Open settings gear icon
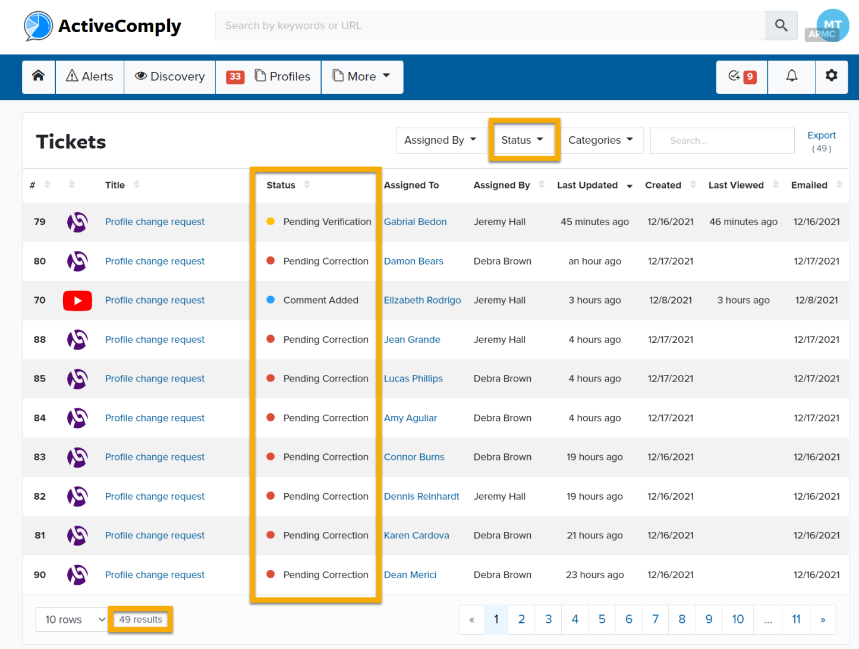 (x=831, y=76)
